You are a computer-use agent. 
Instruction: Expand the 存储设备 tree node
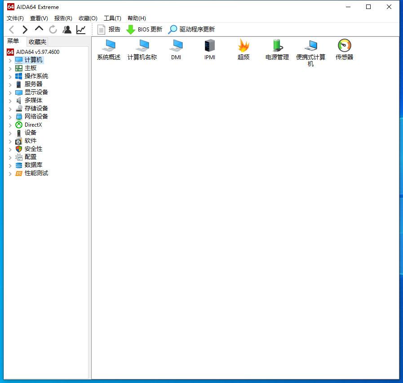click(x=10, y=109)
